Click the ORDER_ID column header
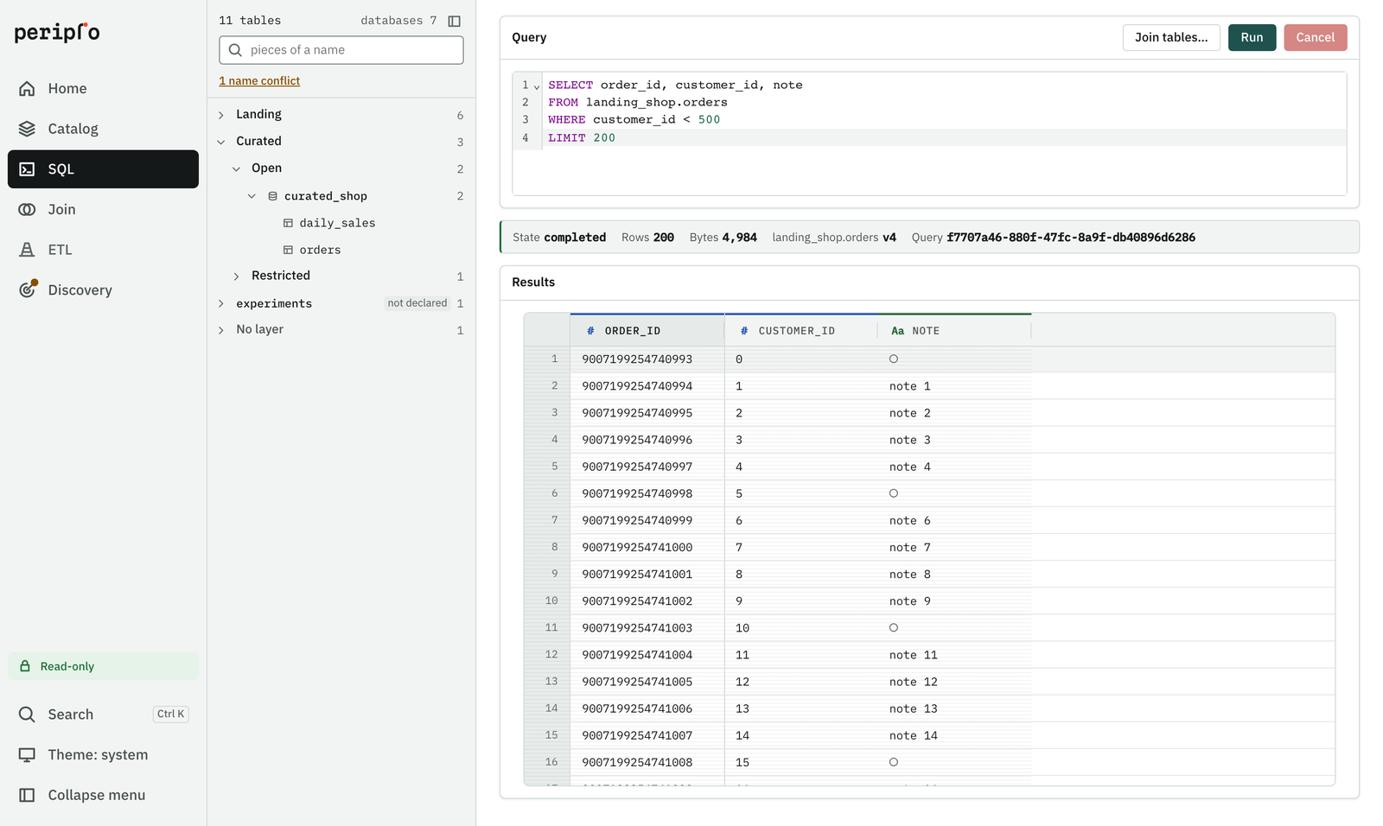The image size is (1383, 826). [647, 331]
